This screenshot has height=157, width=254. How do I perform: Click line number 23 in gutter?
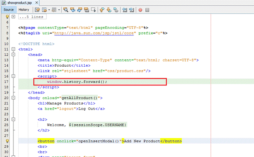(6, 114)
